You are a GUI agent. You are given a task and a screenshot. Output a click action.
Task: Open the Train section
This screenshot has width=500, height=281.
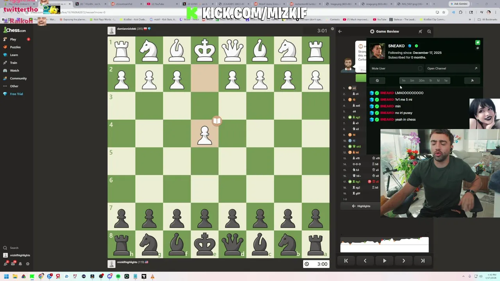coord(13,62)
